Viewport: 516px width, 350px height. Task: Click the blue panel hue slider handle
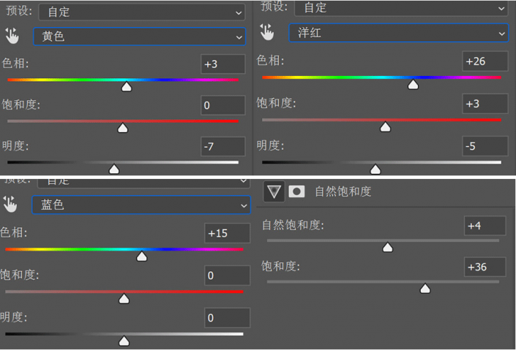pos(142,256)
